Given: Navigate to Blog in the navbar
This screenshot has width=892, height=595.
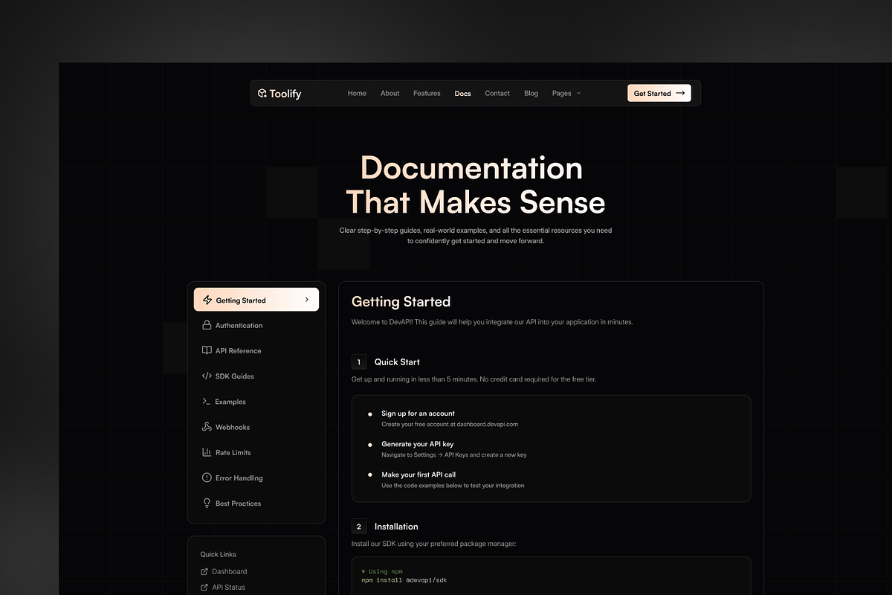Looking at the screenshot, I should pyautogui.click(x=531, y=94).
